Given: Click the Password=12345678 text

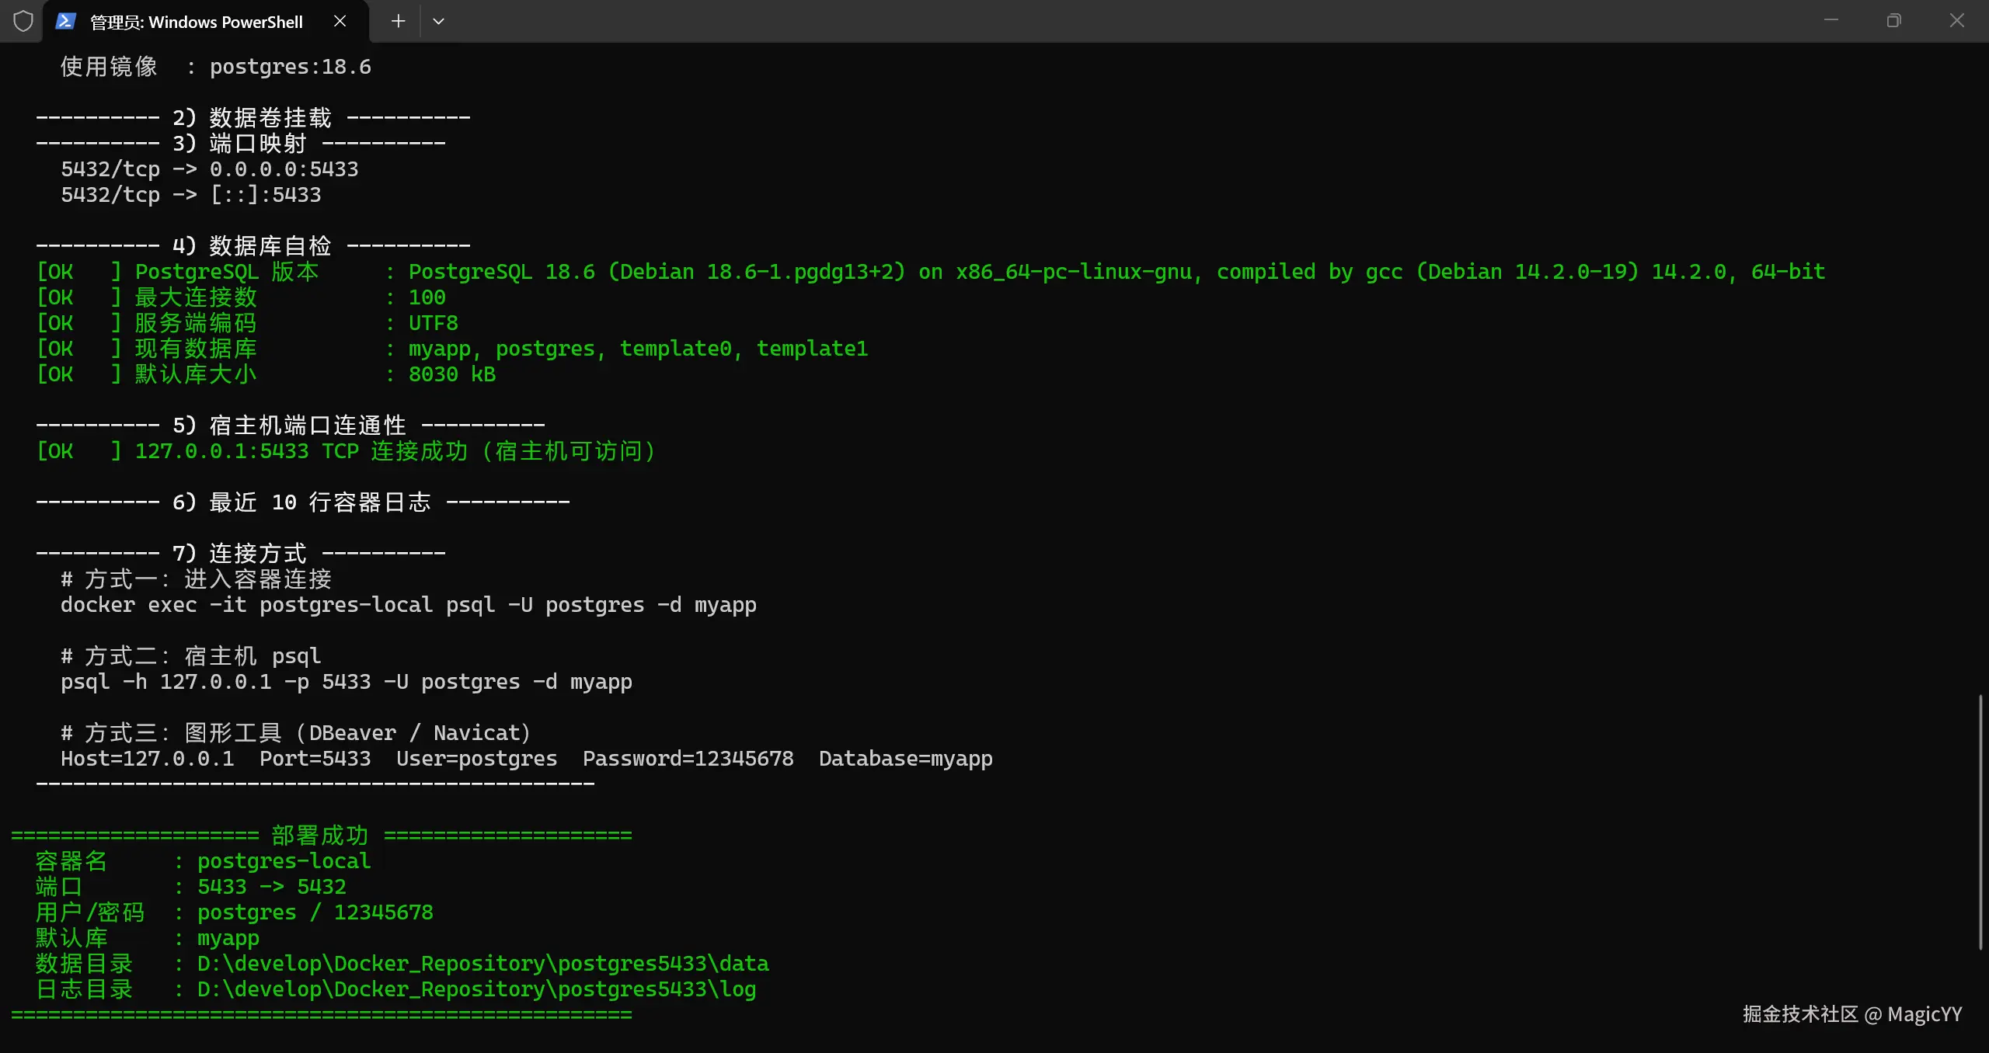Looking at the screenshot, I should [688, 759].
